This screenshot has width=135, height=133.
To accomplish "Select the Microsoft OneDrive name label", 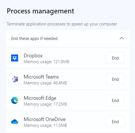I will (45, 119).
